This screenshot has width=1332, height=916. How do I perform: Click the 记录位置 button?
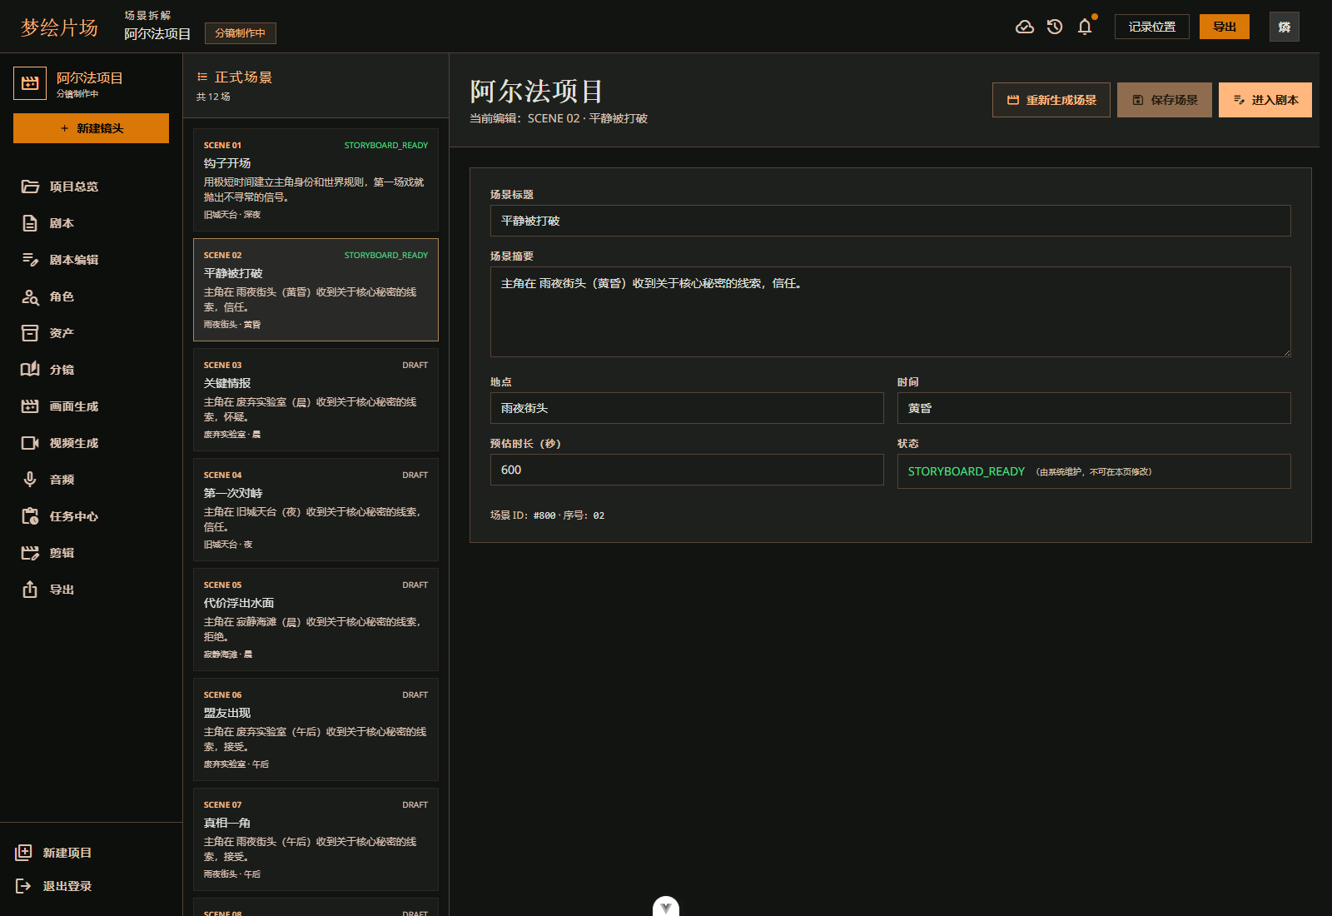(1152, 27)
